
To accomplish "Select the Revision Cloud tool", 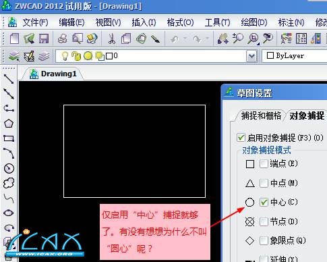I will click(x=9, y=183).
